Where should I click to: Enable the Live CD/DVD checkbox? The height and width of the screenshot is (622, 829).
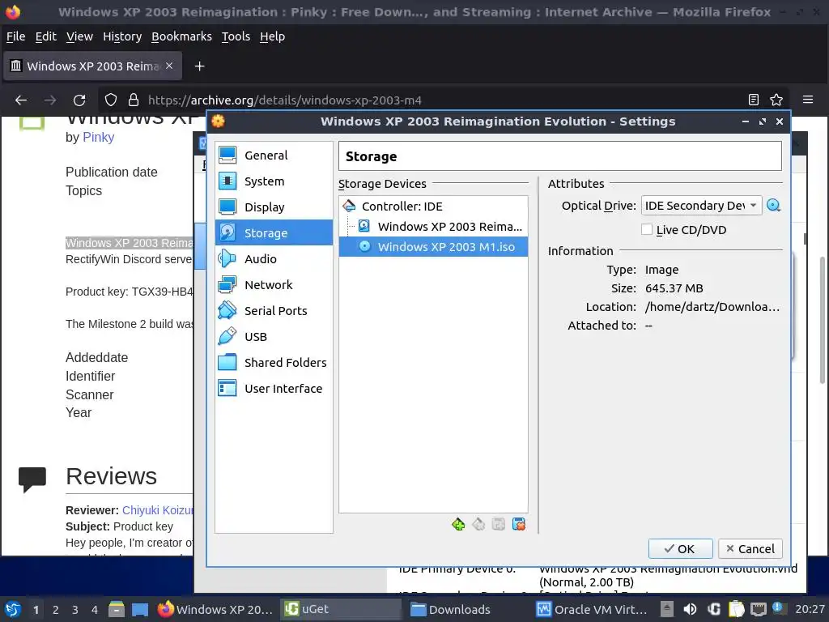pos(647,229)
